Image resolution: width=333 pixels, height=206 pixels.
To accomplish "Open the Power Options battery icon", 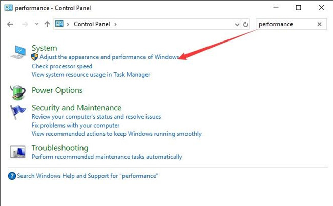I will [18, 92].
